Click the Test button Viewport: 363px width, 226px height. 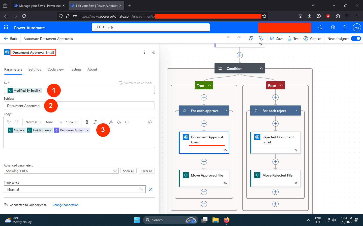(293, 38)
